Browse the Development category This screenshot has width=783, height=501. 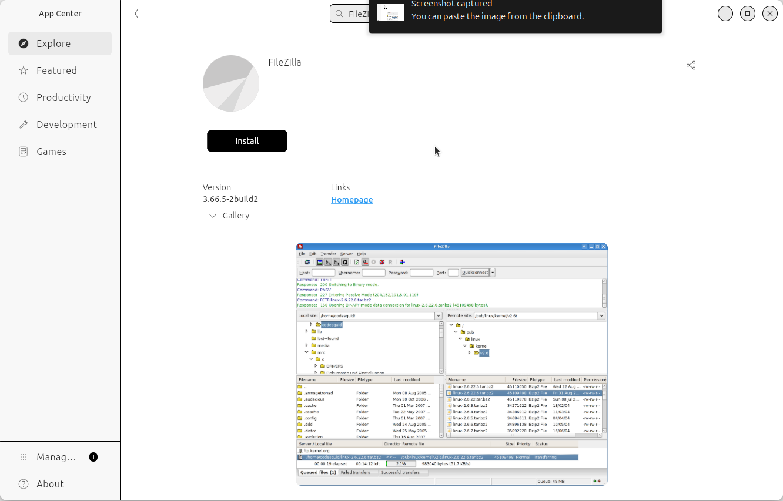[x=60, y=125]
